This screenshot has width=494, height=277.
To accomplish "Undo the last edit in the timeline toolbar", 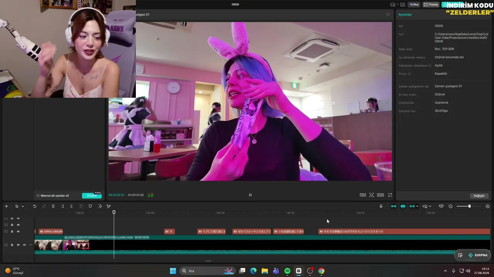I will 34,206.
